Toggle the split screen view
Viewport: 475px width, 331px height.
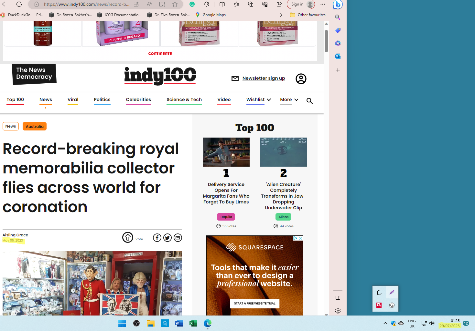222,4
